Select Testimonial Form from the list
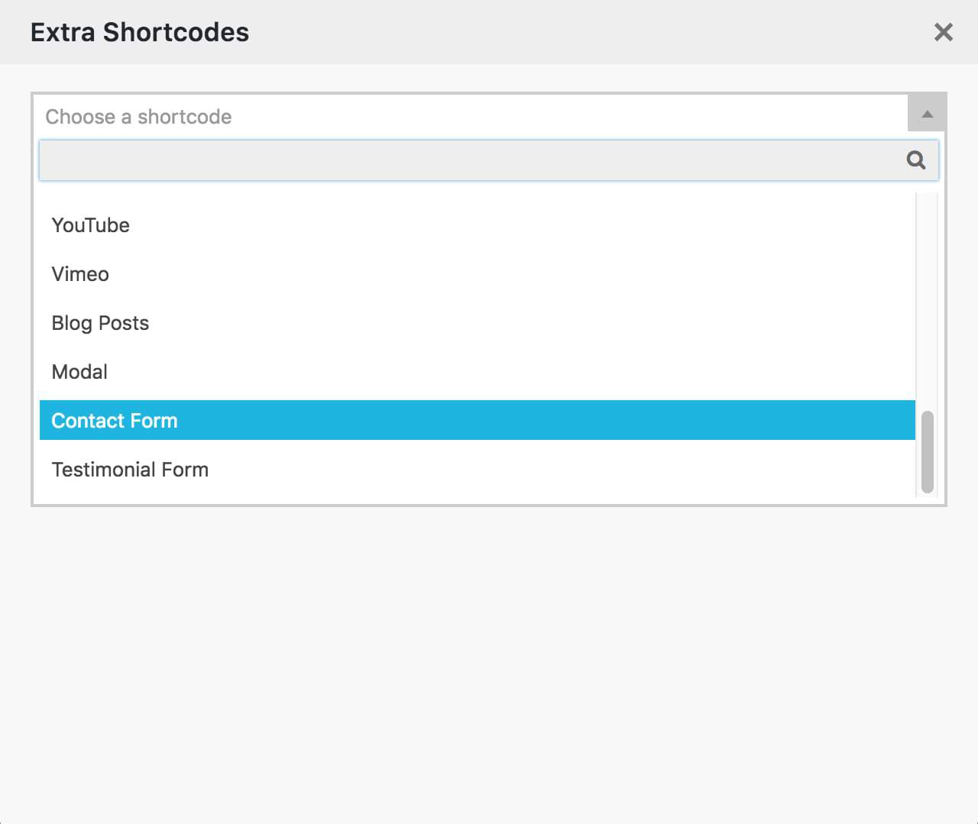This screenshot has height=824, width=978. pos(478,470)
